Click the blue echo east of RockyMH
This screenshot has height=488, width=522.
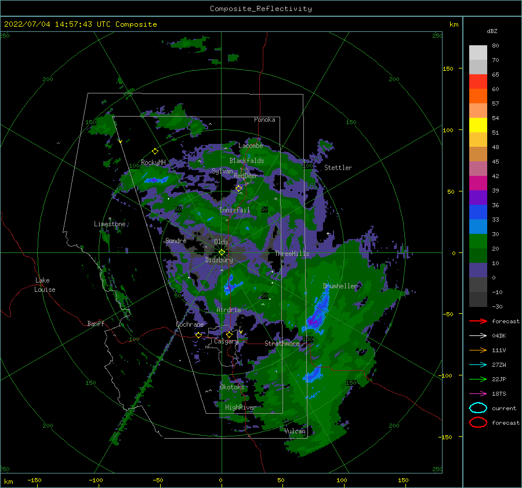[x=156, y=180]
